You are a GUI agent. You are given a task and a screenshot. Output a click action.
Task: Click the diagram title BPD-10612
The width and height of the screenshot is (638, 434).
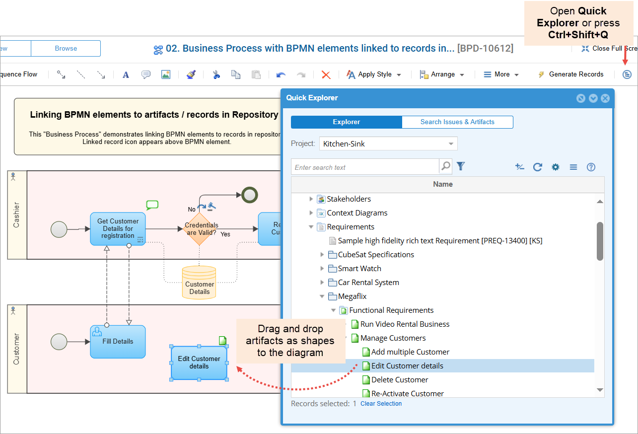coord(486,49)
